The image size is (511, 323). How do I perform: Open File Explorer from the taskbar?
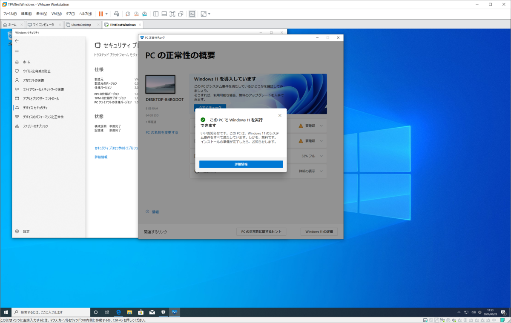pos(130,312)
